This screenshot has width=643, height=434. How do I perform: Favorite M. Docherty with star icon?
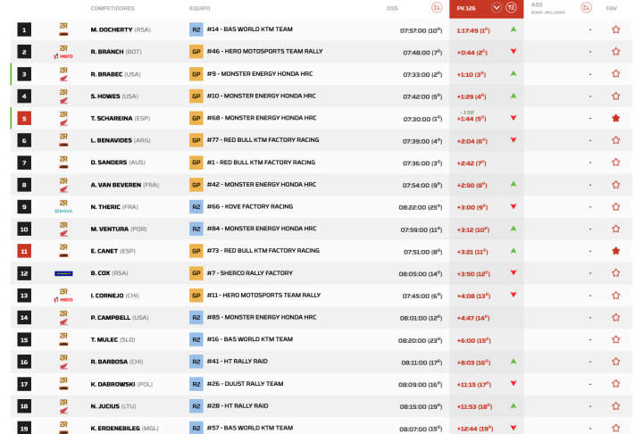coord(615,29)
